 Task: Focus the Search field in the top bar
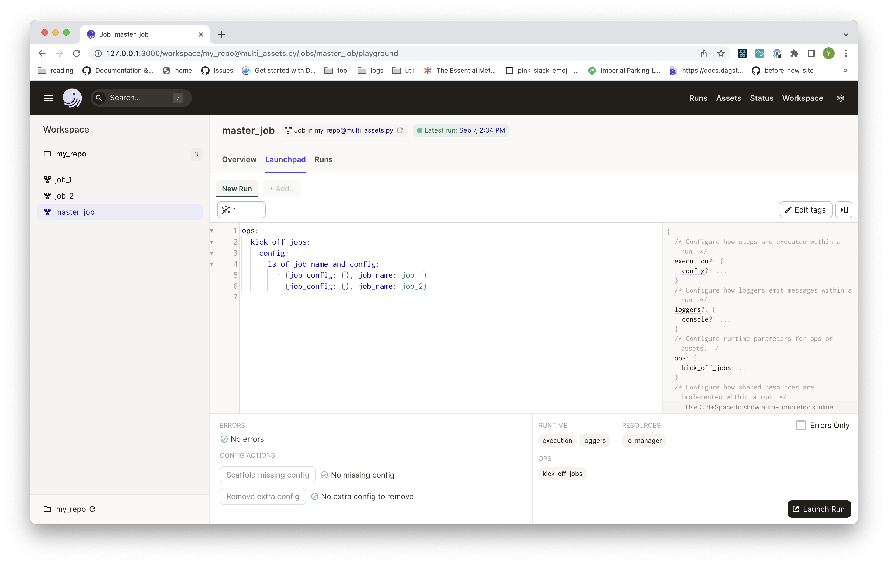coord(140,98)
